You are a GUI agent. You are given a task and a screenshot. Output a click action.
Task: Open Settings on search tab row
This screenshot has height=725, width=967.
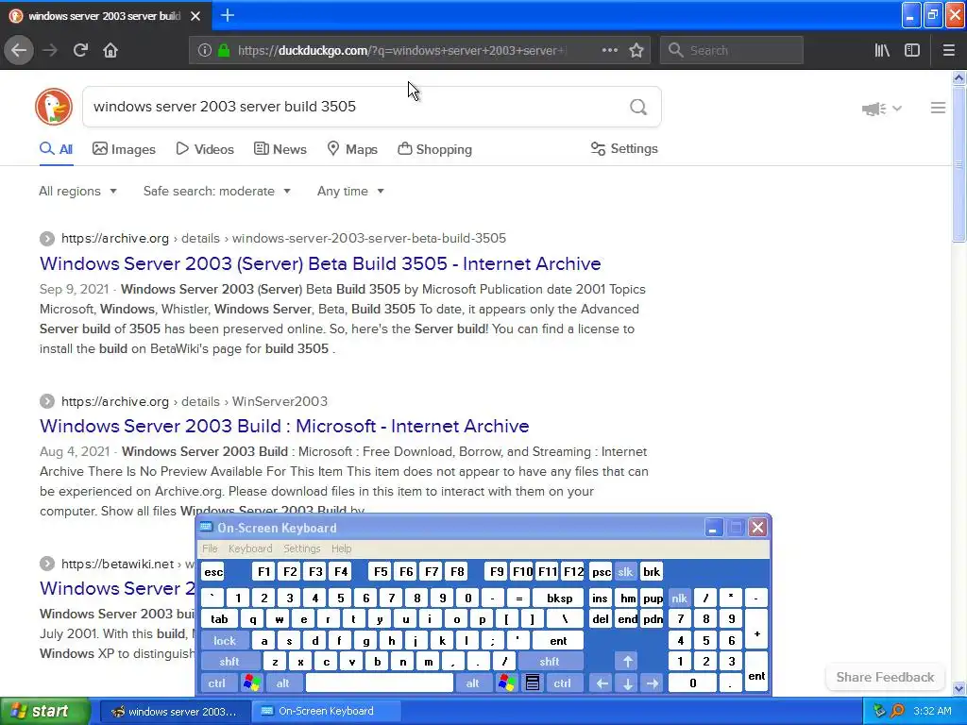624,148
